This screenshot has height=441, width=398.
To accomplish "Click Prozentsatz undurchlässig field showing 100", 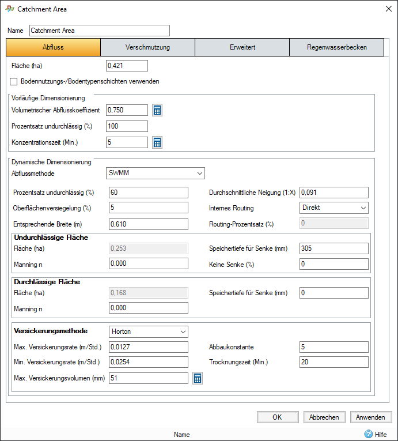I will tap(127, 126).
